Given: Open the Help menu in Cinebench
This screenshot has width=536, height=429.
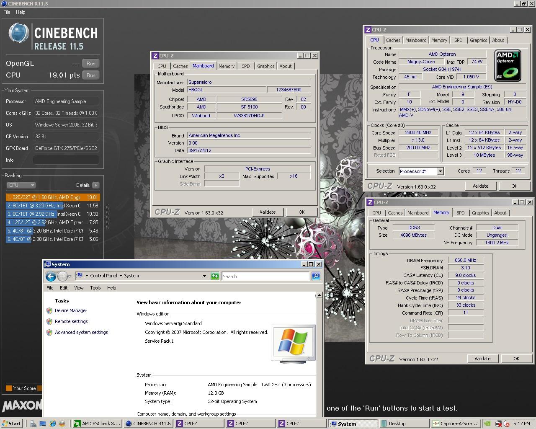Looking at the screenshot, I should click(21, 12).
